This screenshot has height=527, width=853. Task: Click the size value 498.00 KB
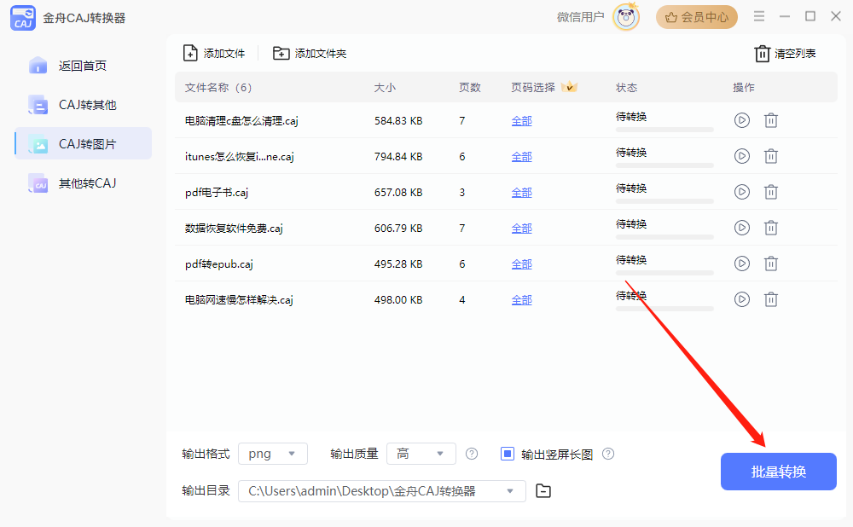click(398, 300)
